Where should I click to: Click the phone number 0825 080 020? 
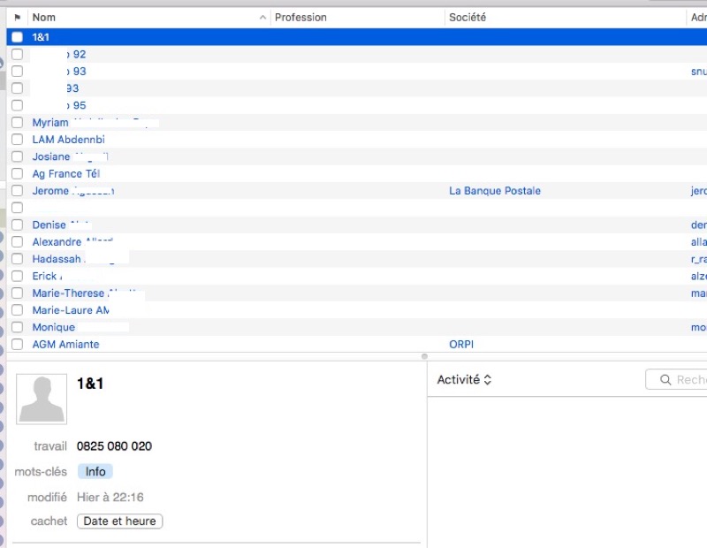[114, 446]
